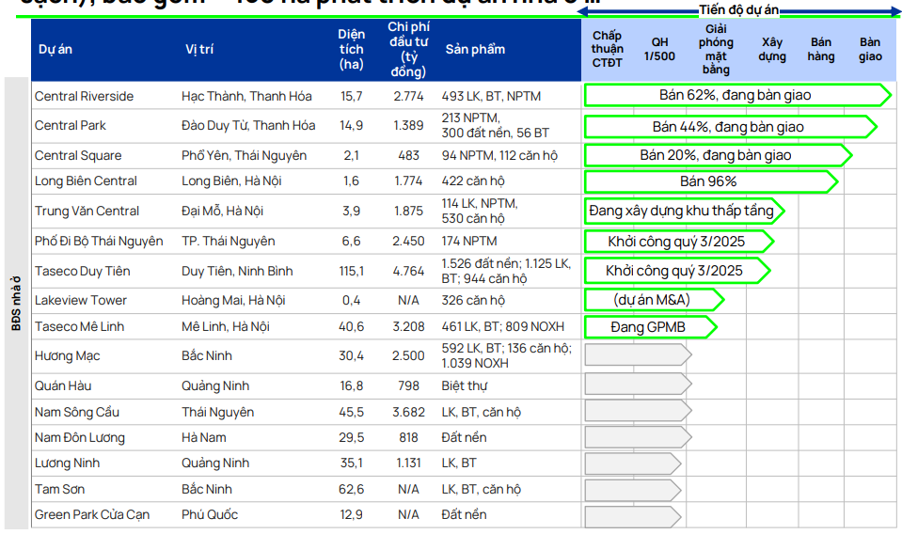
Task: Select the 'Taseco Duy Tiên' project row
Action: coord(82,271)
